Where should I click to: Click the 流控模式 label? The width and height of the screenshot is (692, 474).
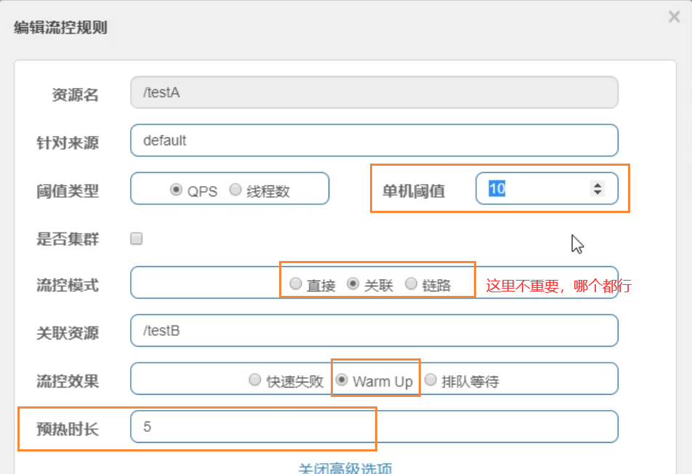click(68, 285)
